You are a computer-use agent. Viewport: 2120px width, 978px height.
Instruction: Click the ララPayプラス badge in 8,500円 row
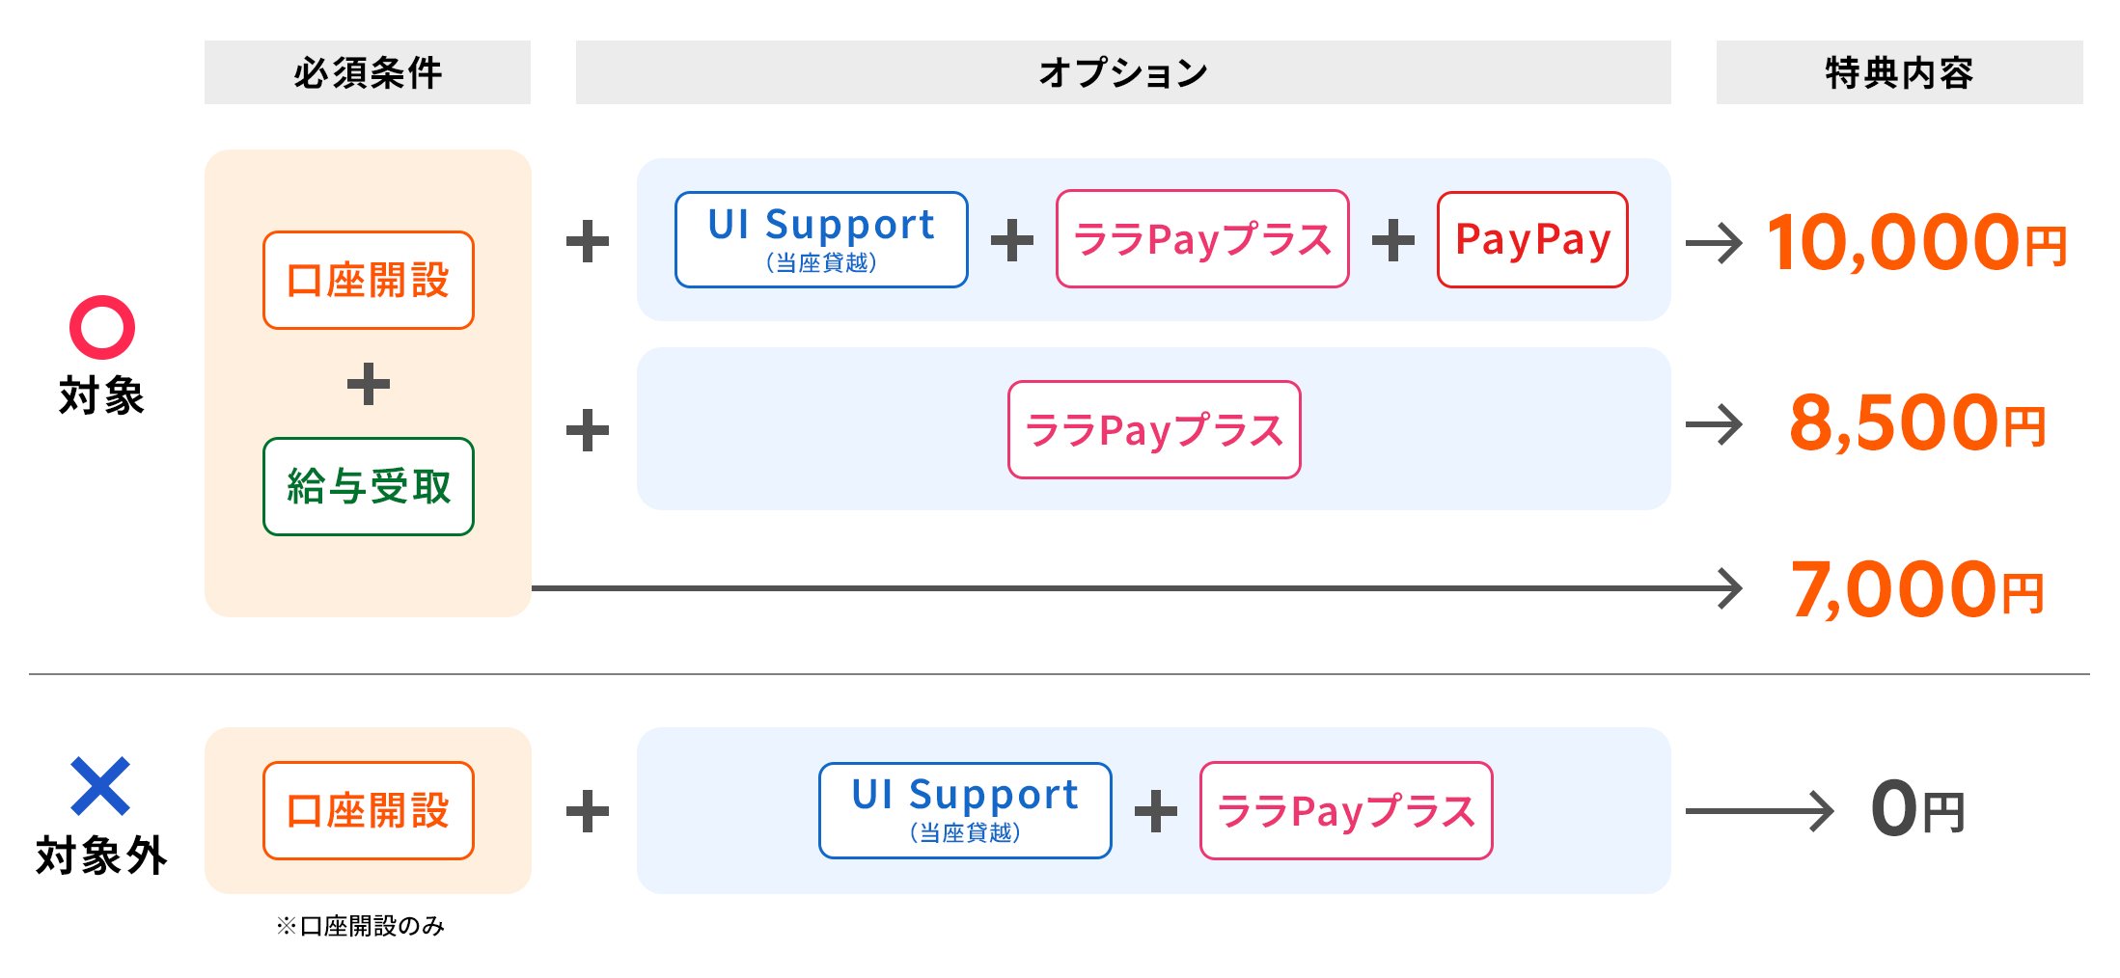pos(1154,429)
